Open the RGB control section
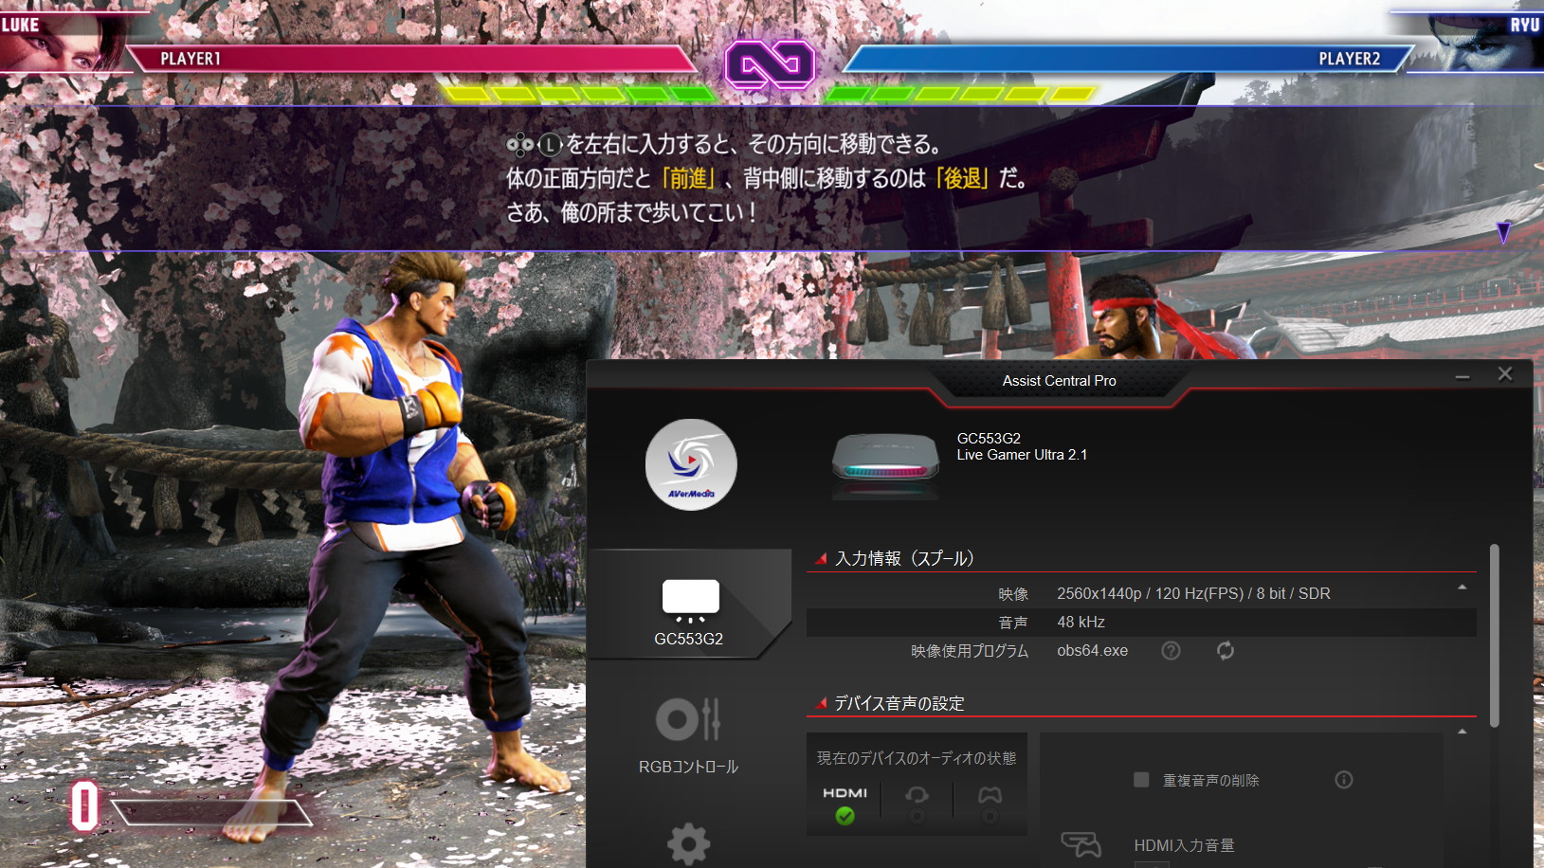The image size is (1544, 868). click(688, 734)
